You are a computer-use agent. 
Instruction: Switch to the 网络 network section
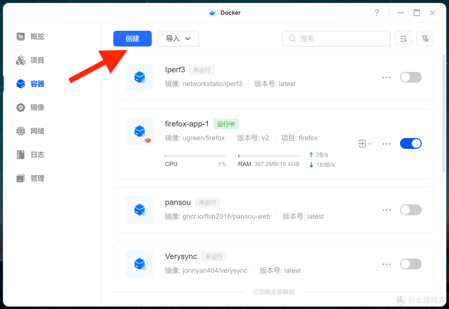coord(30,131)
